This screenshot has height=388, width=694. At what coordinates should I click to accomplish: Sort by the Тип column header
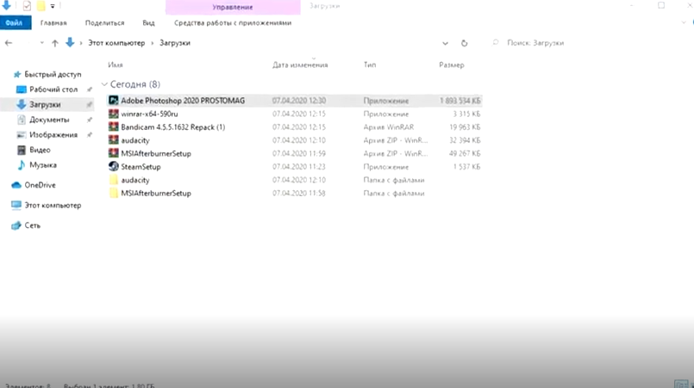[x=370, y=65]
